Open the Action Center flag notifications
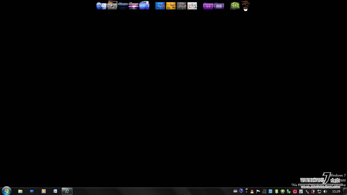This screenshot has width=347, height=195. 258,191
